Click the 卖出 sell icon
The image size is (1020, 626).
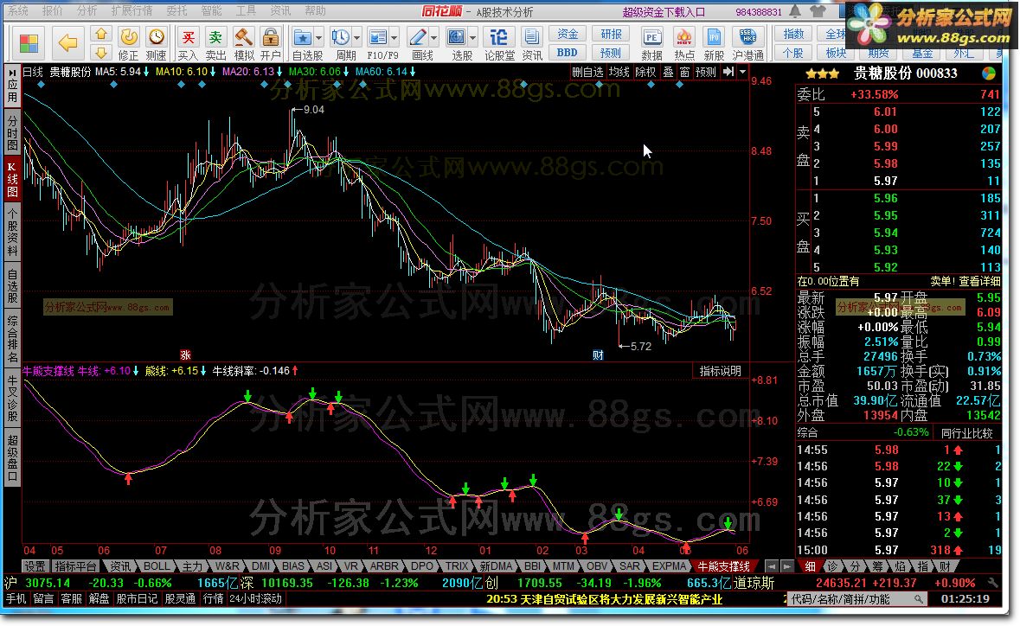point(215,43)
